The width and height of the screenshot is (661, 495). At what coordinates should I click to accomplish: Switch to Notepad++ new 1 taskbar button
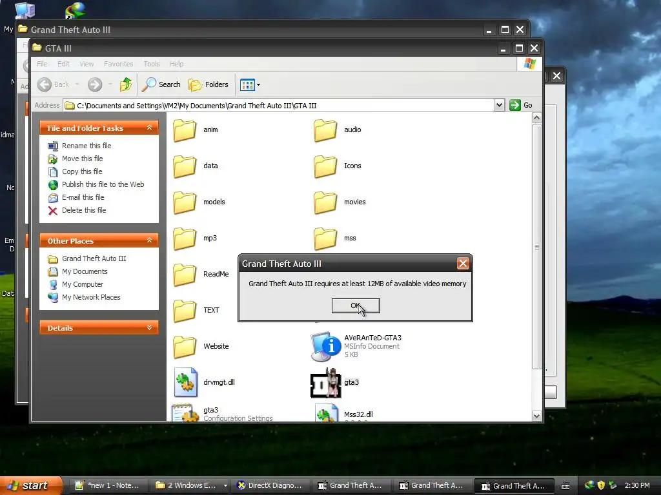tap(108, 486)
